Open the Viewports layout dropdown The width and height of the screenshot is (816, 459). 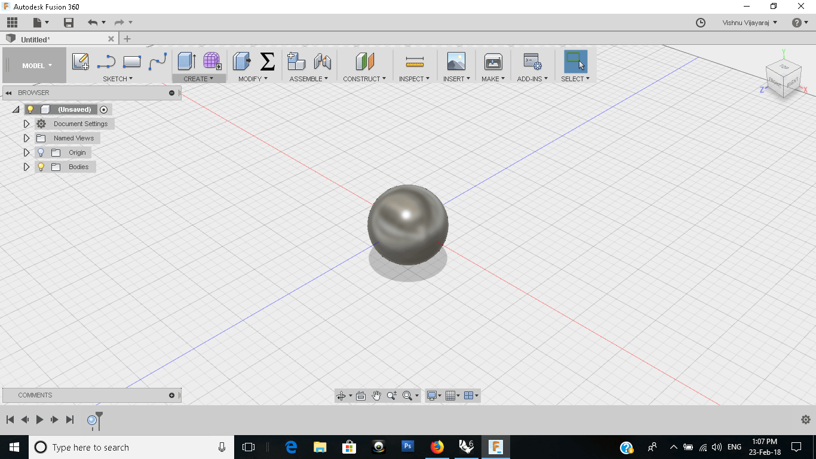tap(471, 396)
